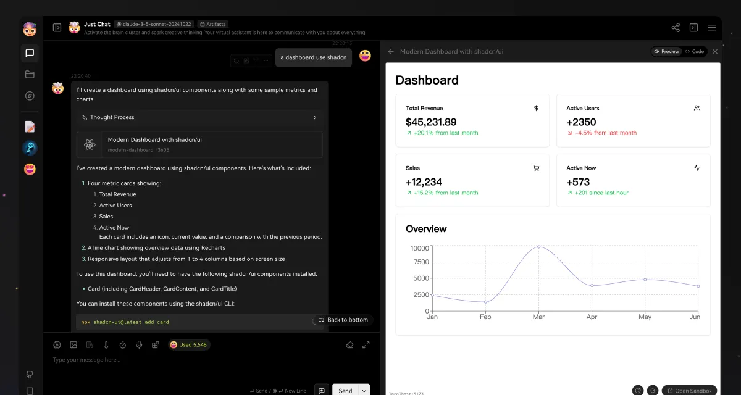The width and height of the screenshot is (741, 395).
Task: Open the temperature thermometer setting
Action: click(106, 345)
